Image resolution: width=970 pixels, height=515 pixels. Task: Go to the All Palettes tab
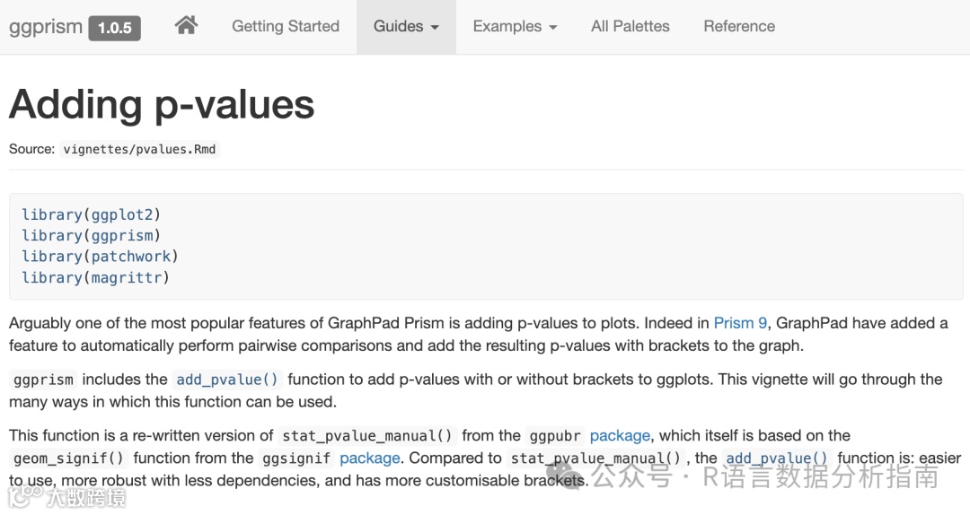[630, 26]
